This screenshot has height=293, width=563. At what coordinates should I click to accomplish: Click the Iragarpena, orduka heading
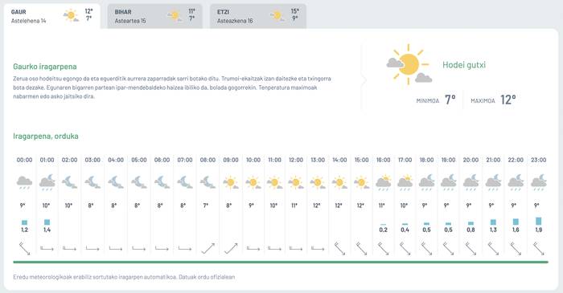tap(46, 136)
